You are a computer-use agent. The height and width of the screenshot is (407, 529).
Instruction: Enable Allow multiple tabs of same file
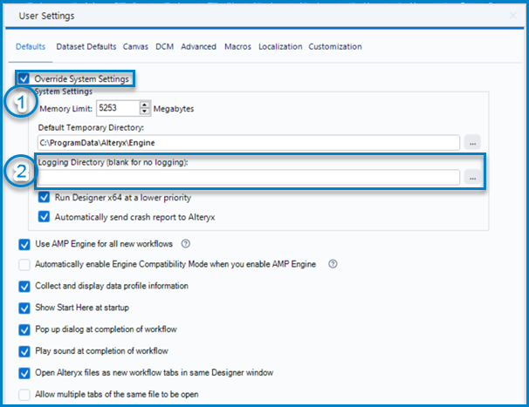24,395
